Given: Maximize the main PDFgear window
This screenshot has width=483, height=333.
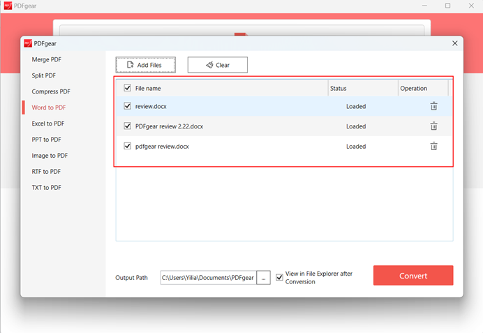Looking at the screenshot, I should click(447, 6).
